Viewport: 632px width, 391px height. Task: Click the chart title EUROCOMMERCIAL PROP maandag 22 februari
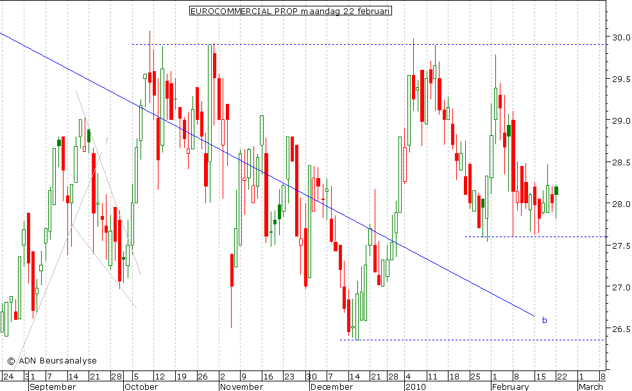pos(290,11)
